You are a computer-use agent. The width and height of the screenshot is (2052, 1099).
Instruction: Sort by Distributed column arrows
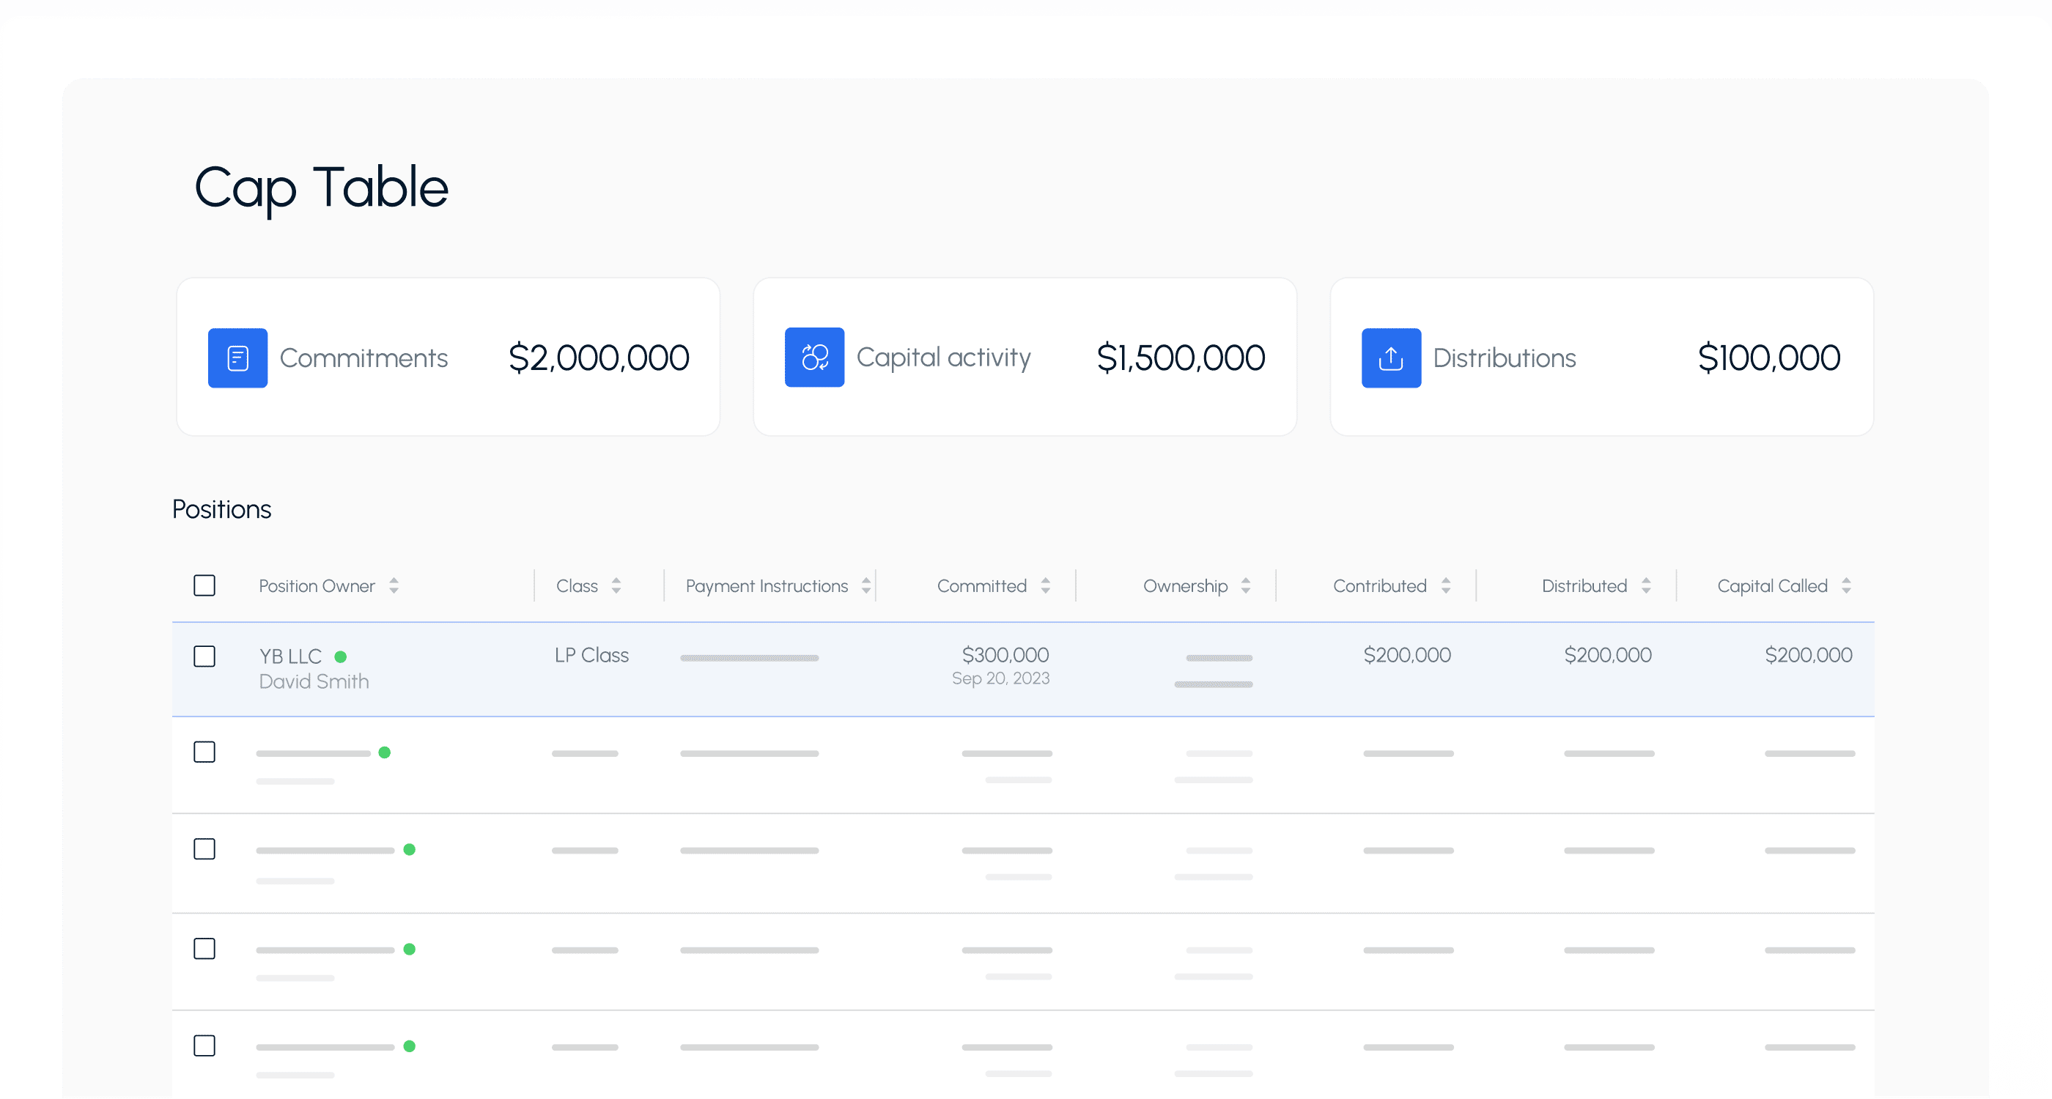1646,586
